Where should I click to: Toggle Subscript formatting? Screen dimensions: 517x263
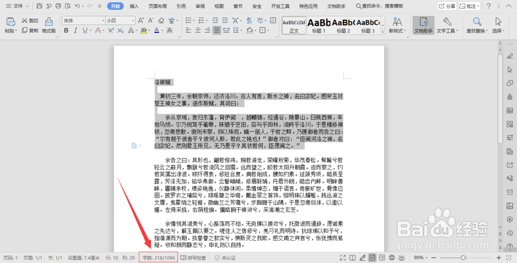120,30
